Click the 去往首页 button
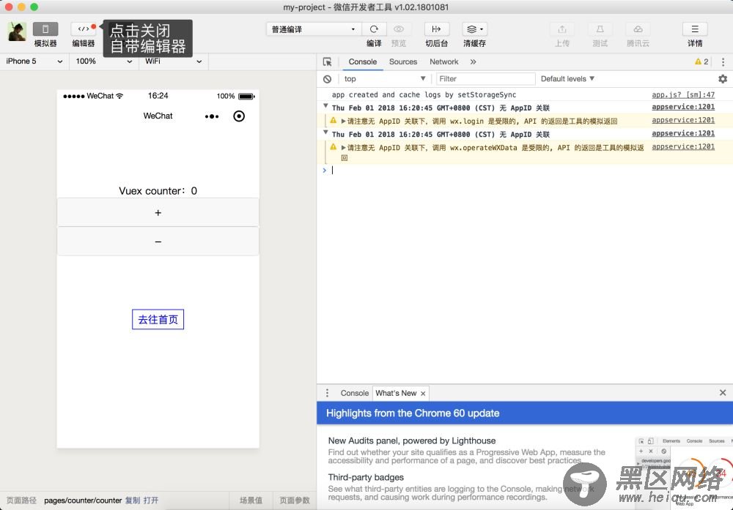 coord(158,320)
